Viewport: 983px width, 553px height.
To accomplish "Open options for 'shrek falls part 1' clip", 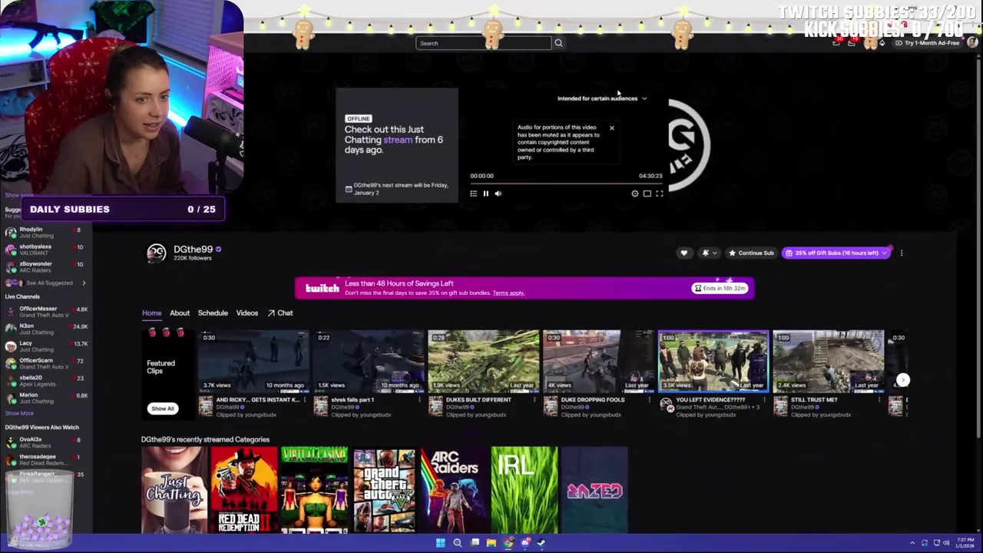I will click(419, 399).
